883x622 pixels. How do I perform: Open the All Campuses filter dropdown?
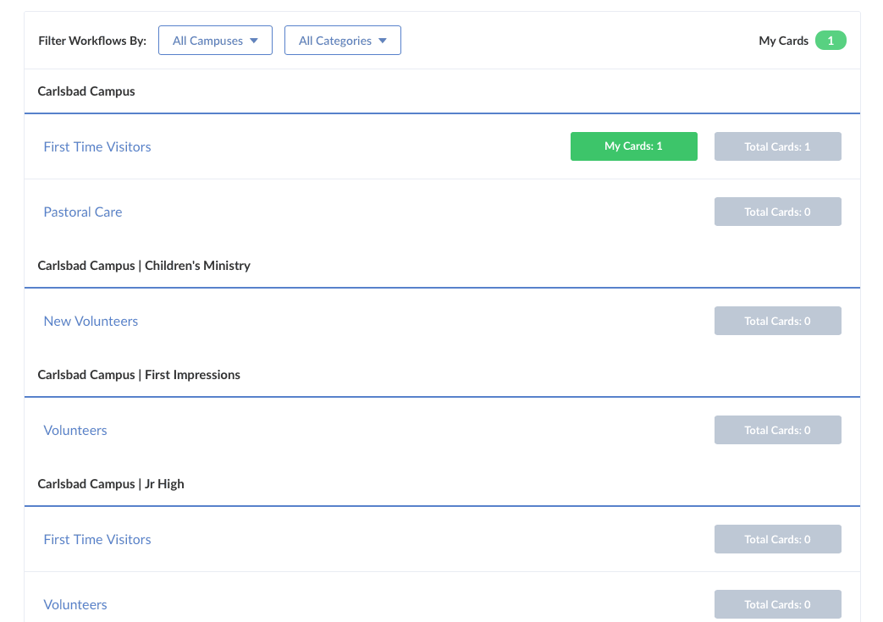215,41
